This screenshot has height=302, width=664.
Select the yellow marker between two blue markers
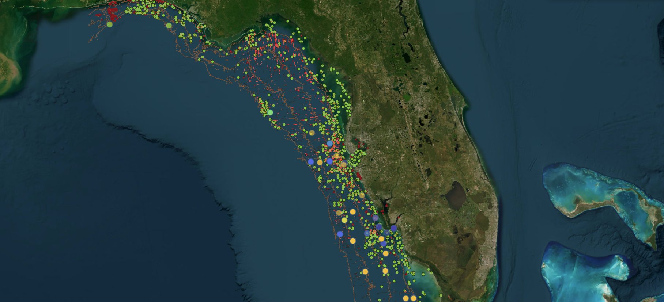click(x=320, y=163)
